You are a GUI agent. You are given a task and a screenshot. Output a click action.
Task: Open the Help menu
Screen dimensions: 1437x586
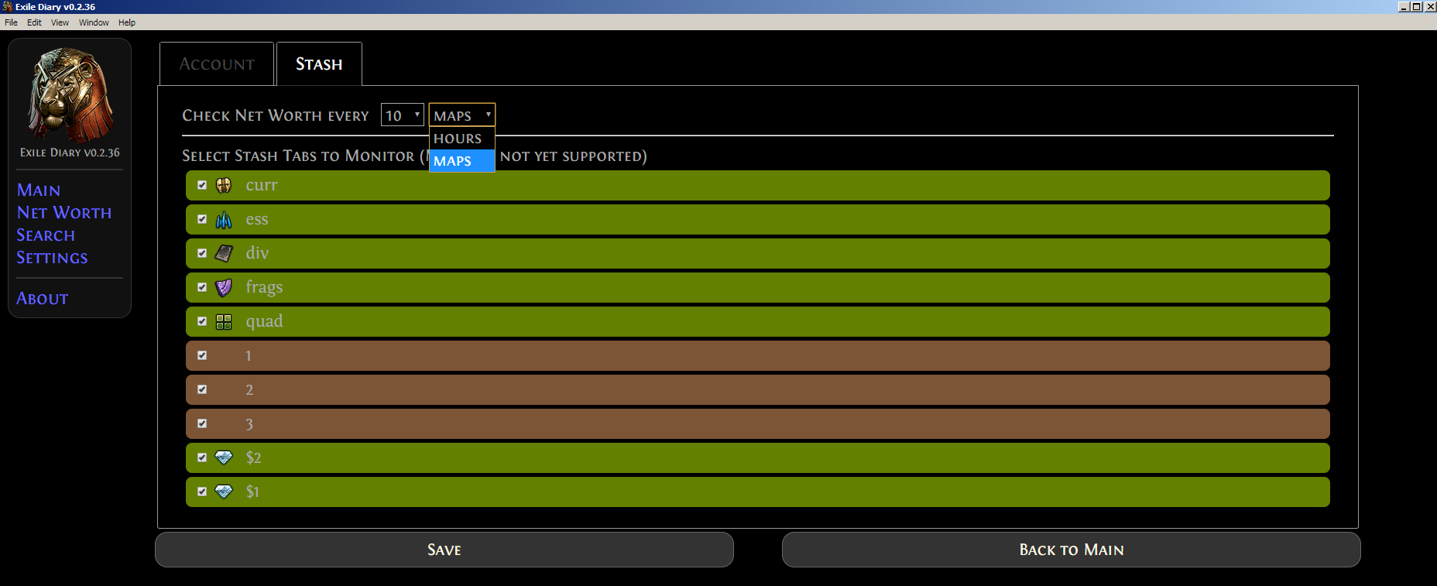coord(127,22)
